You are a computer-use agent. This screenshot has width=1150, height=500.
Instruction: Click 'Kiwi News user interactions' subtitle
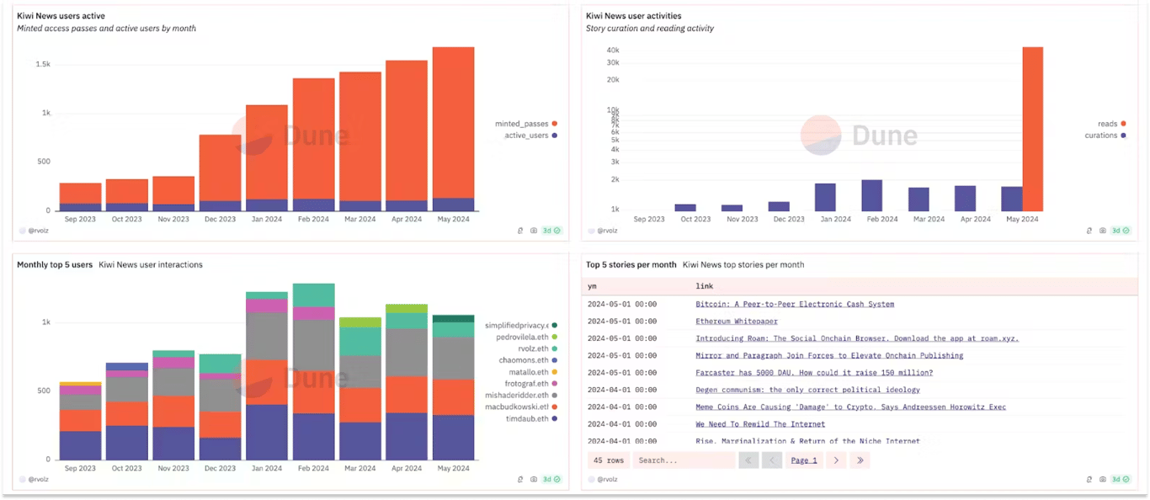(151, 264)
